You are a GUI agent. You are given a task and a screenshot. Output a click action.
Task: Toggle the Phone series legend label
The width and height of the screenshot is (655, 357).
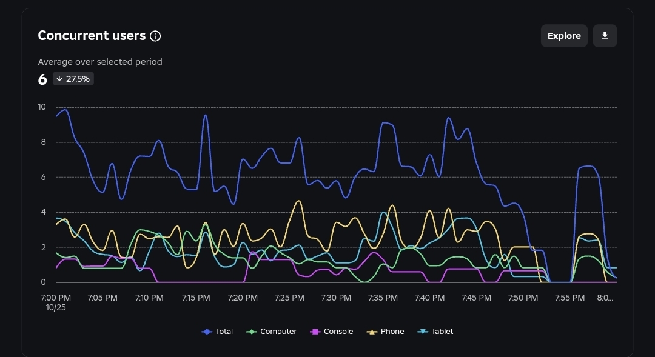(x=392, y=332)
